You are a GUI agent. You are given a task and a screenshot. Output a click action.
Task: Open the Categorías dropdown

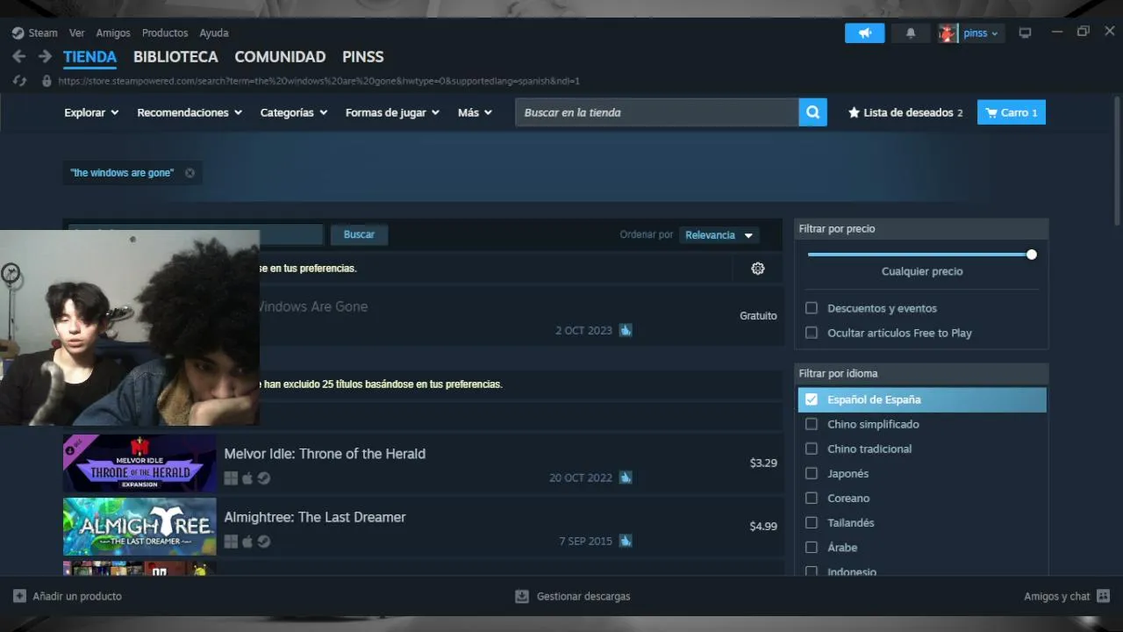294,112
